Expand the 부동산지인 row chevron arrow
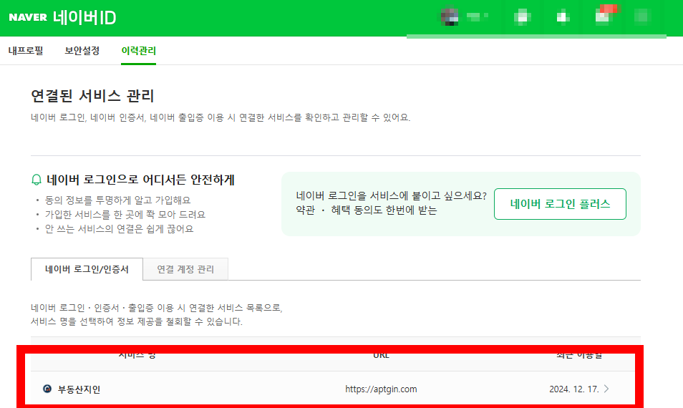The width and height of the screenshot is (683, 408). click(x=606, y=389)
